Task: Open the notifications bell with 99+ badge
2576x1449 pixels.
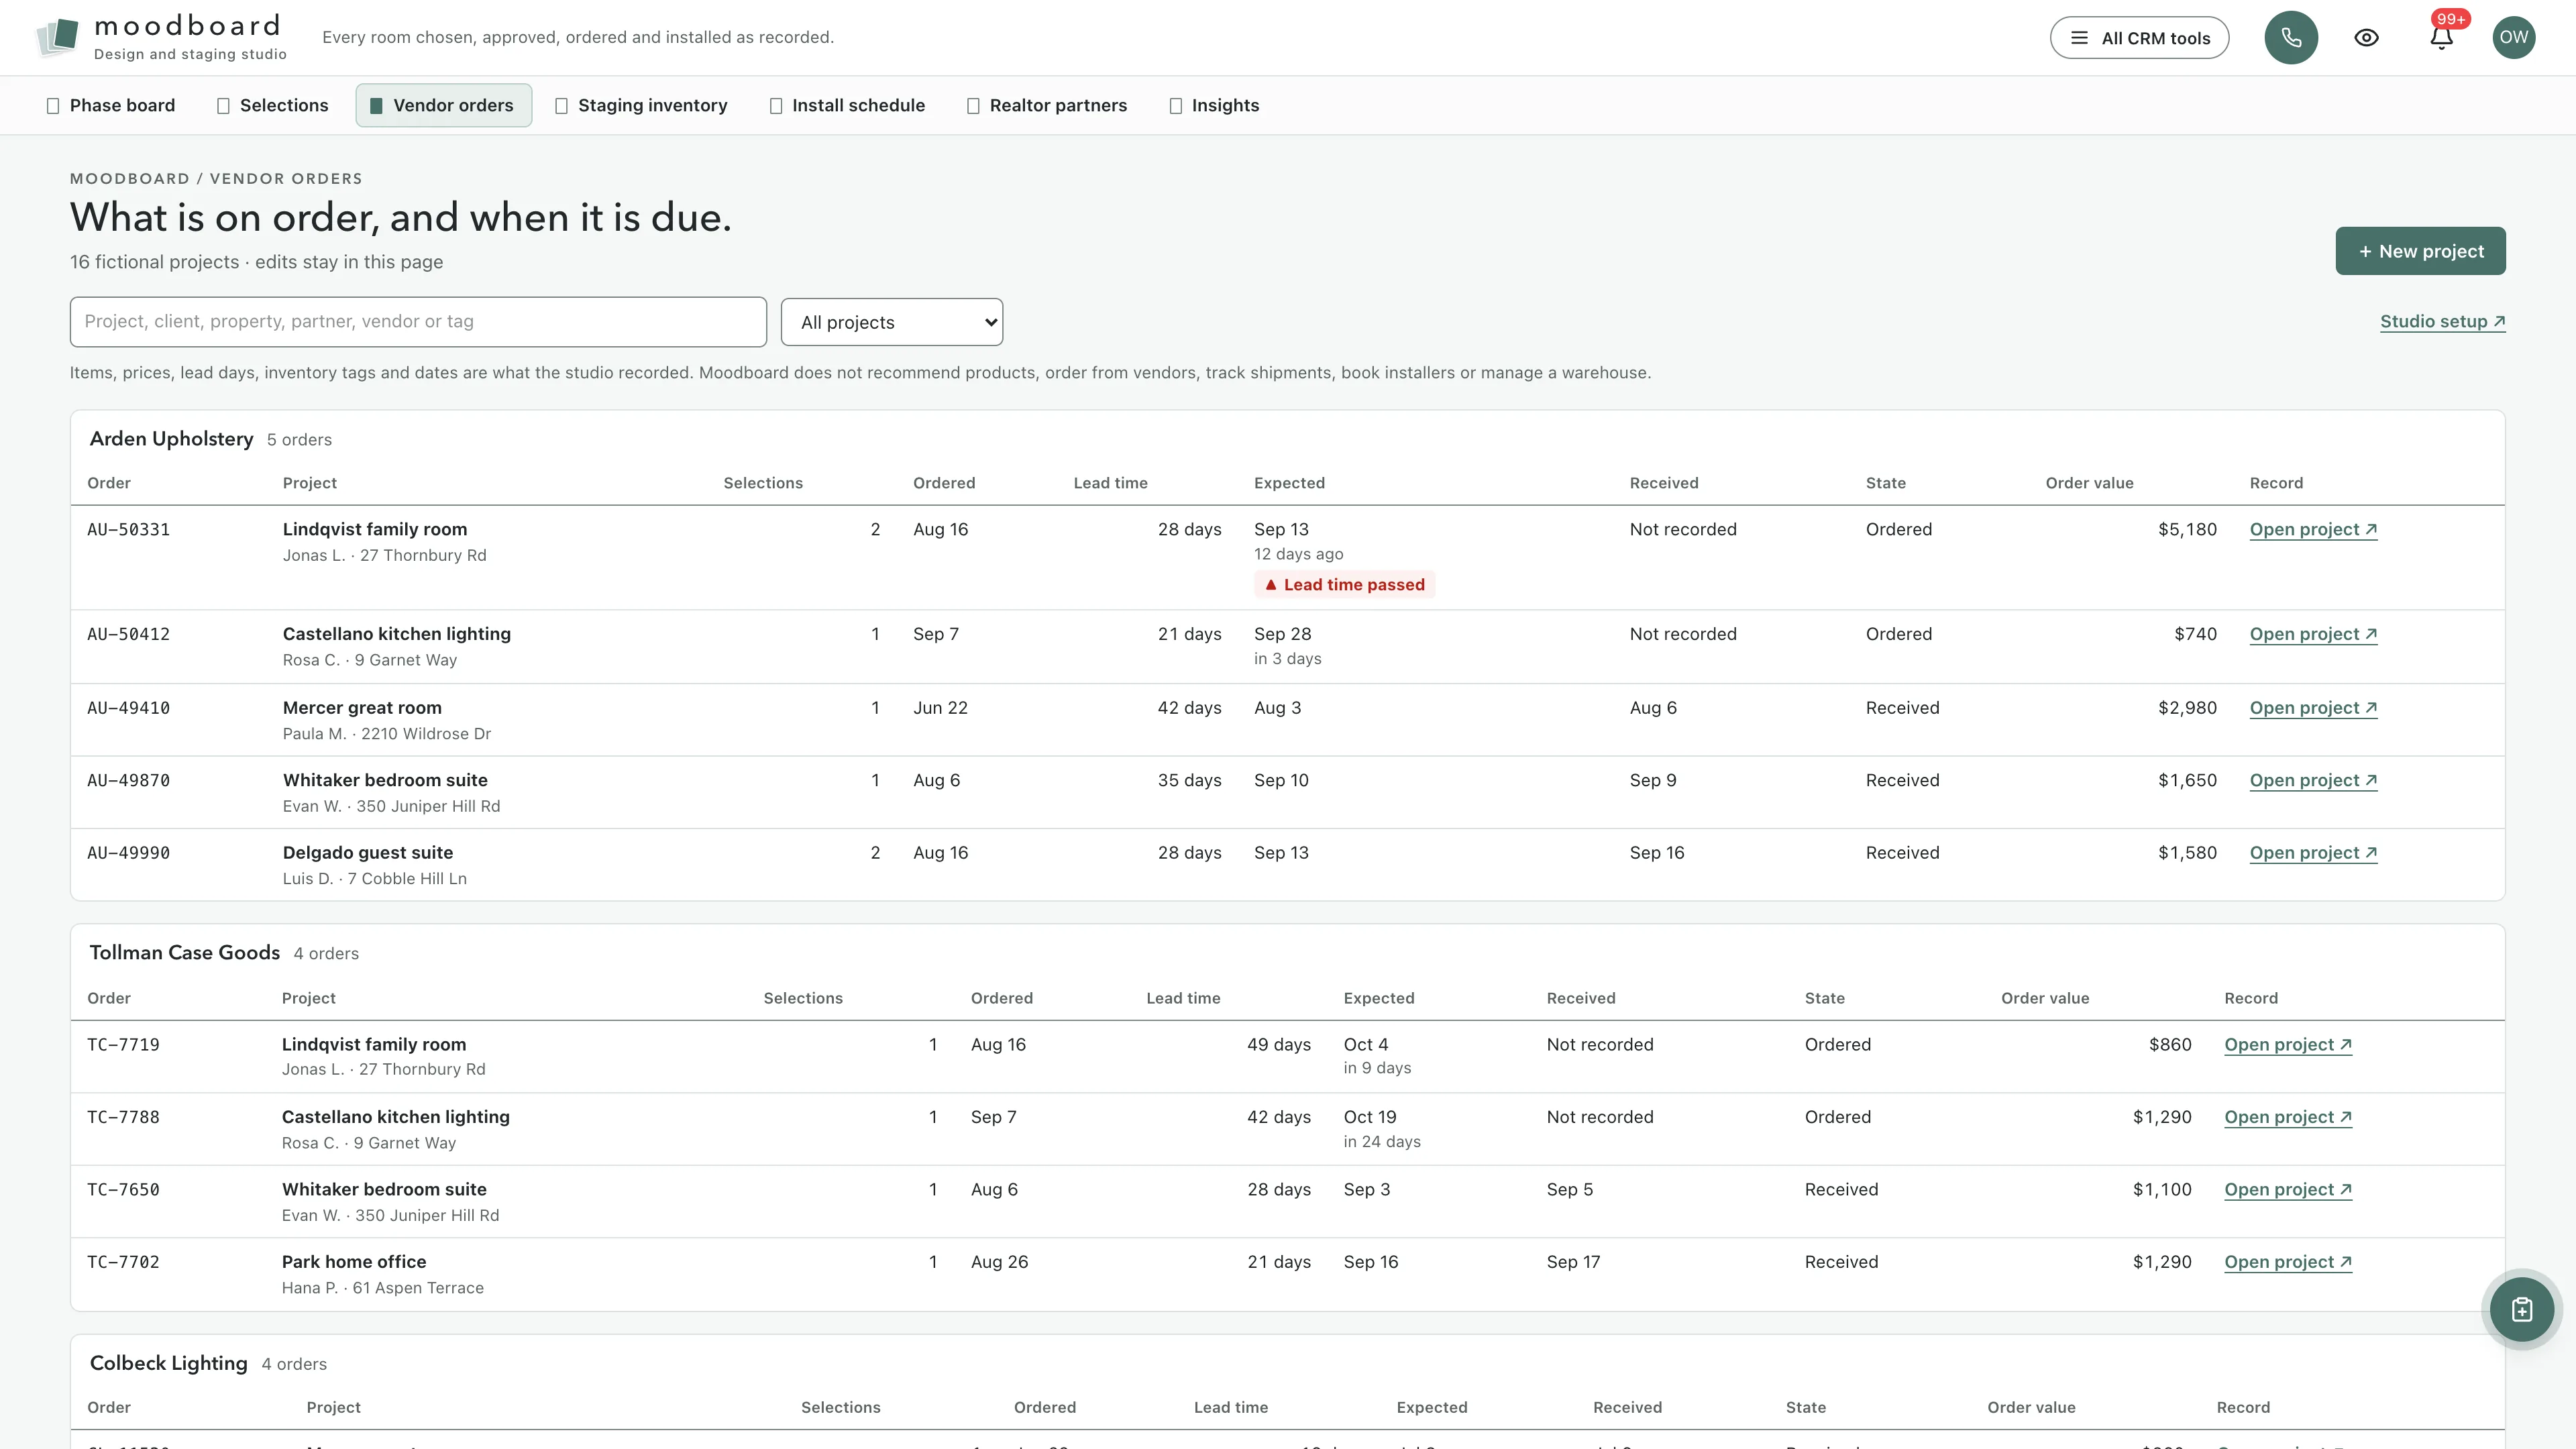Action: [2441, 38]
